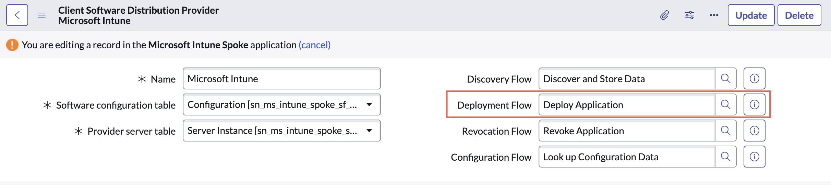Image resolution: width=831 pixels, height=185 pixels.
Task: Click the Deployment Flow reference field
Action: click(627, 104)
